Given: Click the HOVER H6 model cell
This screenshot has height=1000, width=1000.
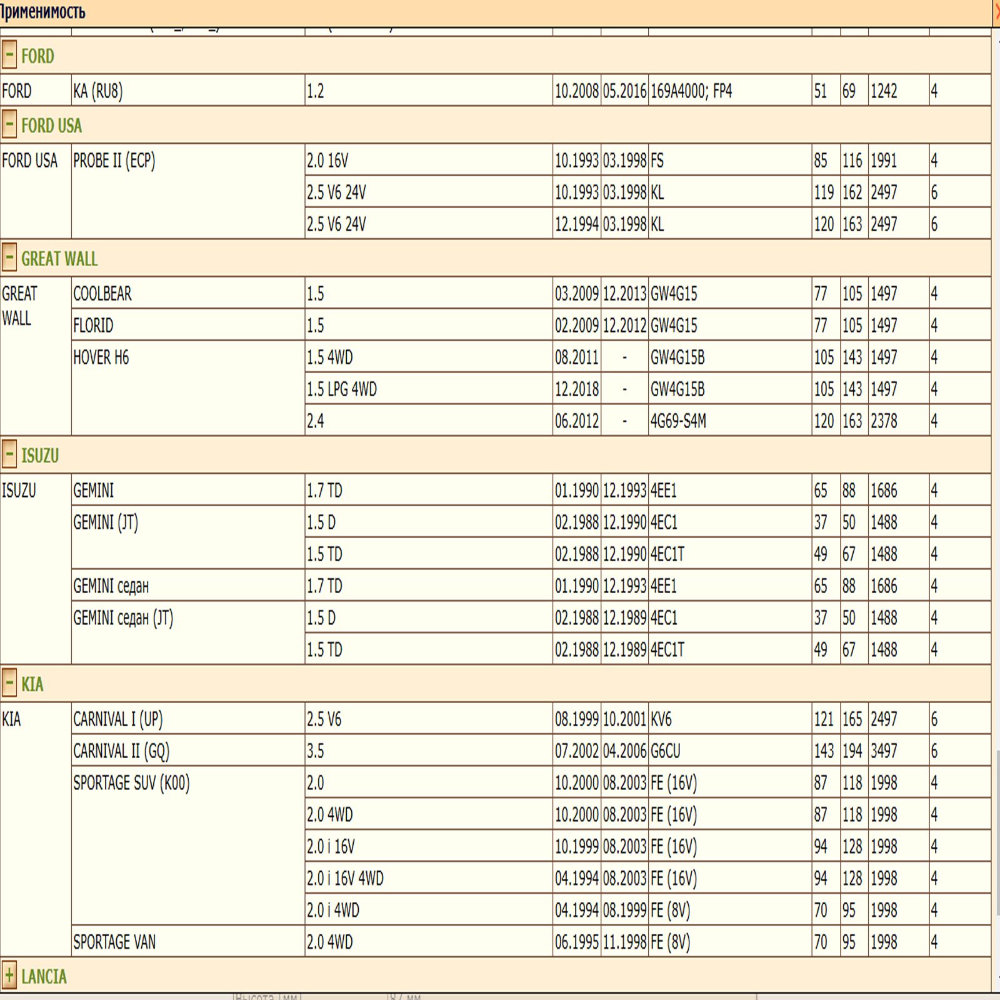Looking at the screenshot, I should (101, 357).
